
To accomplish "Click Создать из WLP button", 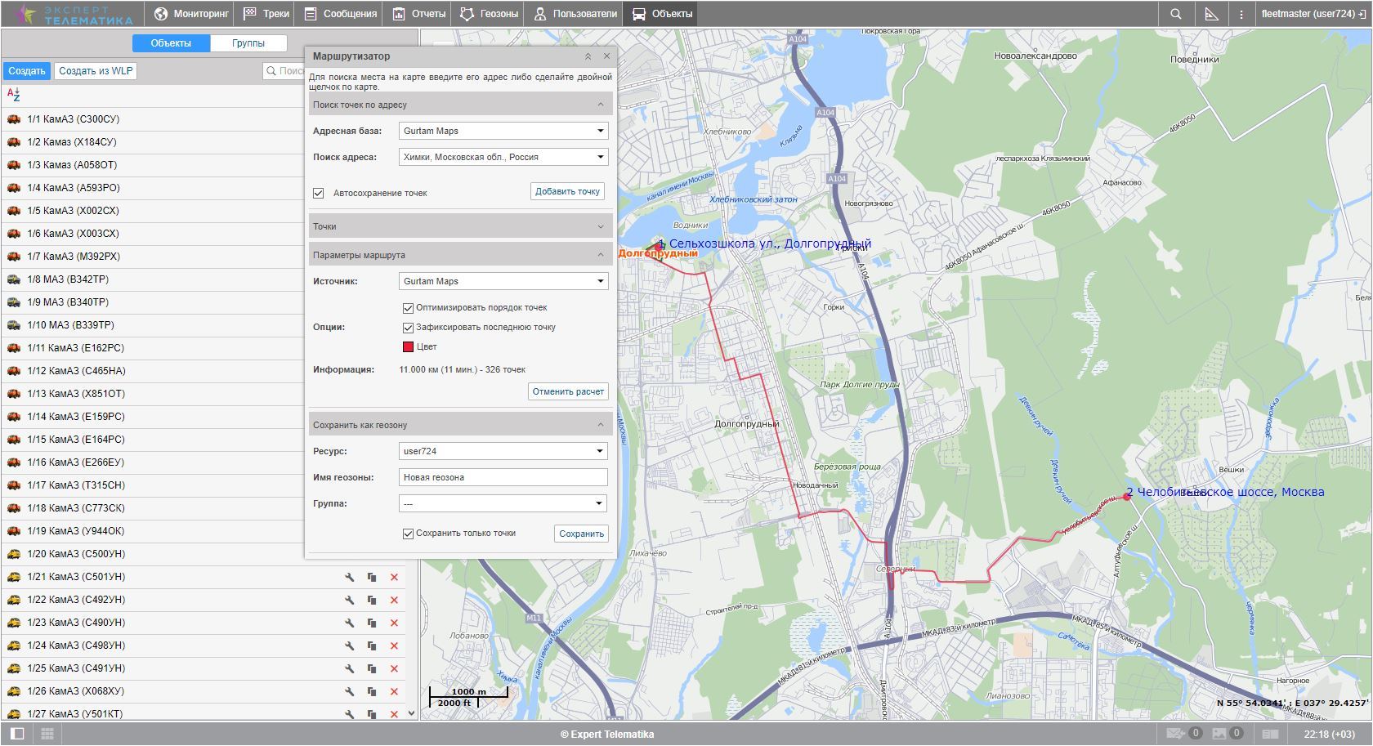I will click(x=96, y=71).
